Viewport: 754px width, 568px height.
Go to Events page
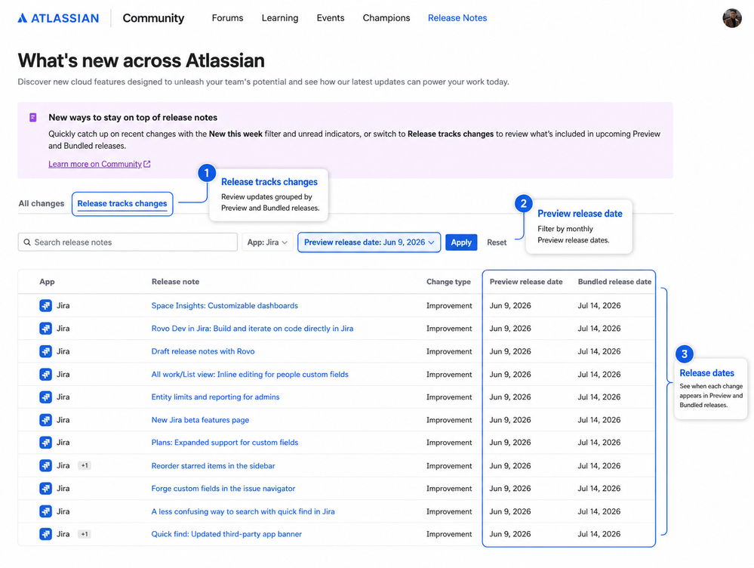point(331,18)
